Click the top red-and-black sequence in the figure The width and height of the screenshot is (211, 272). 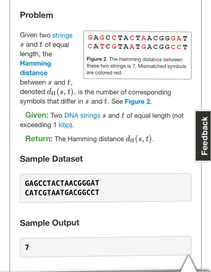coord(137,38)
